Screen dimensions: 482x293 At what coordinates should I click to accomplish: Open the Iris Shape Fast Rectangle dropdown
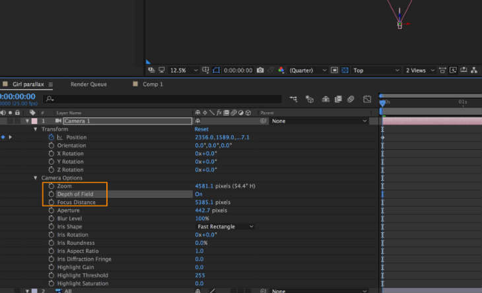point(224,226)
